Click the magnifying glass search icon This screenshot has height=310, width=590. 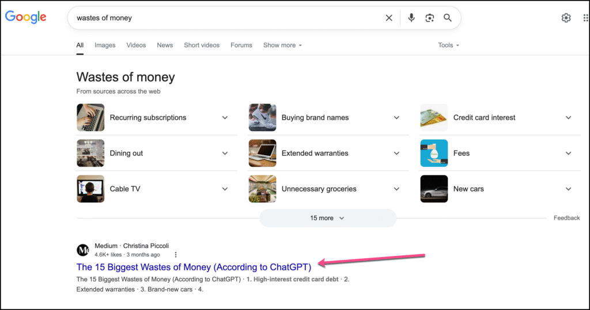click(448, 18)
